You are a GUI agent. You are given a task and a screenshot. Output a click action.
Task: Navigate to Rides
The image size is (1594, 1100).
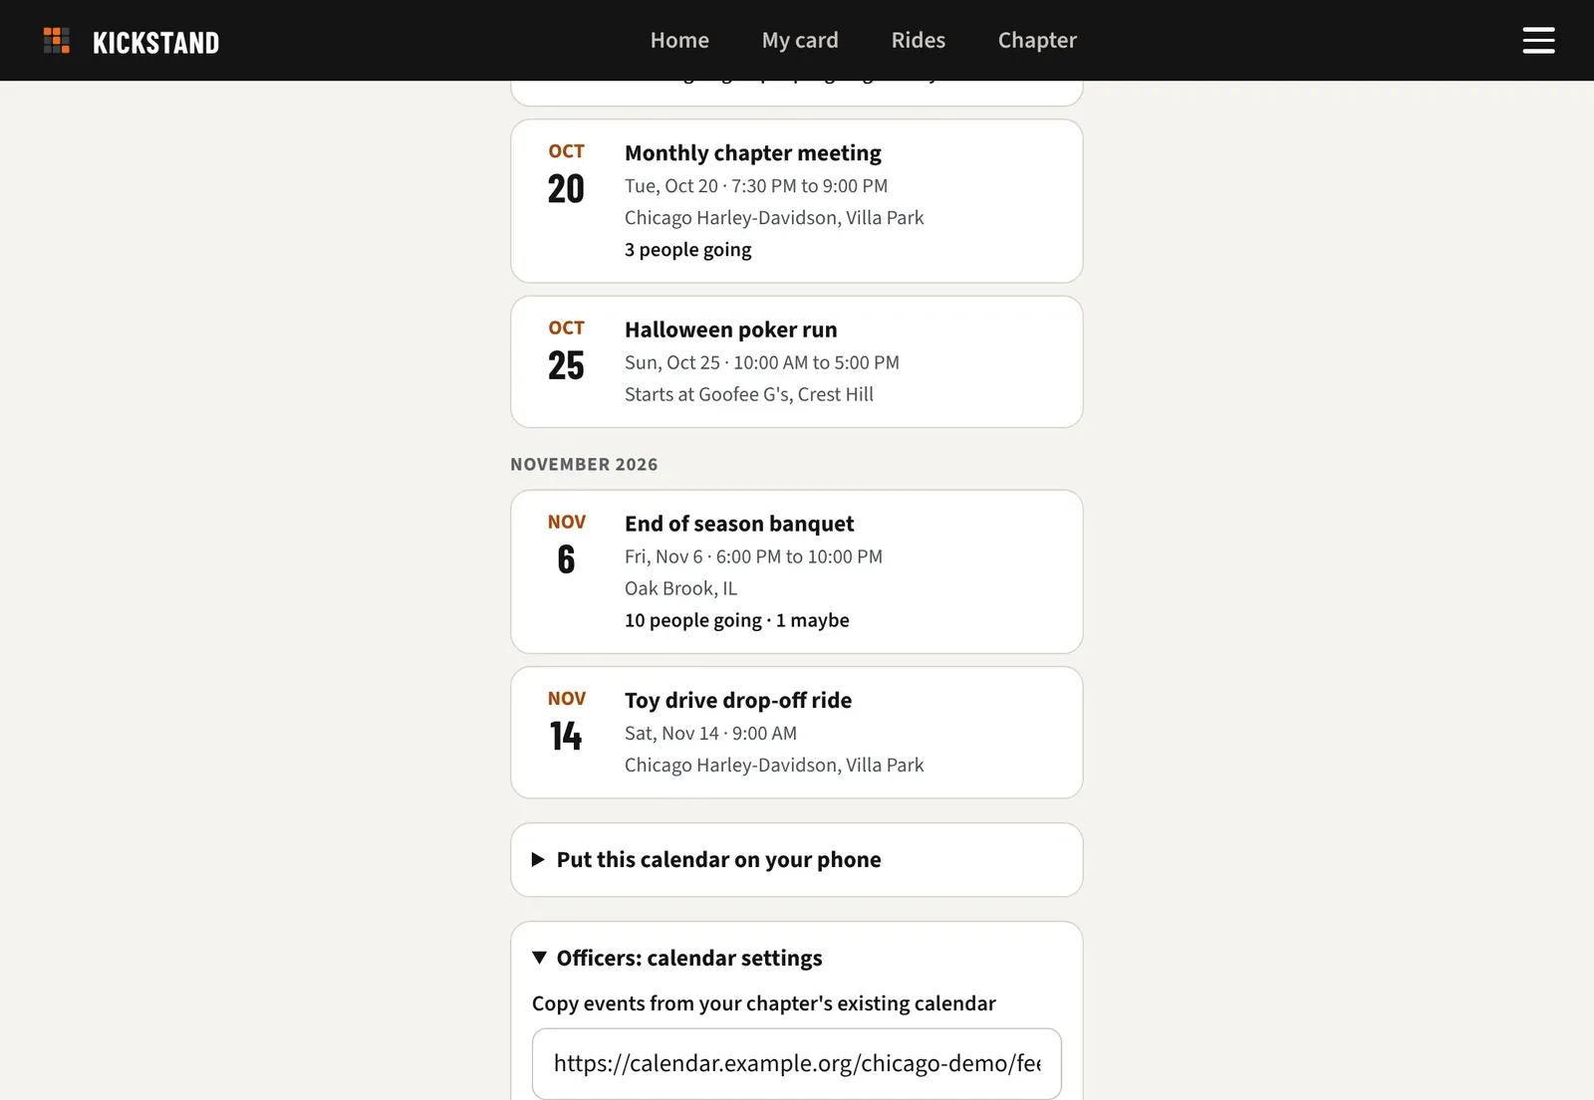(919, 41)
